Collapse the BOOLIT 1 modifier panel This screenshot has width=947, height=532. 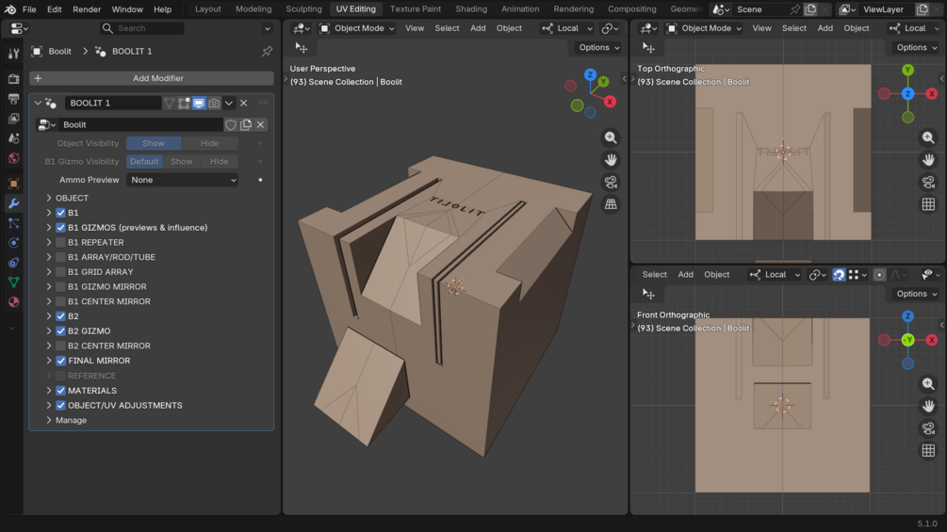(x=38, y=104)
